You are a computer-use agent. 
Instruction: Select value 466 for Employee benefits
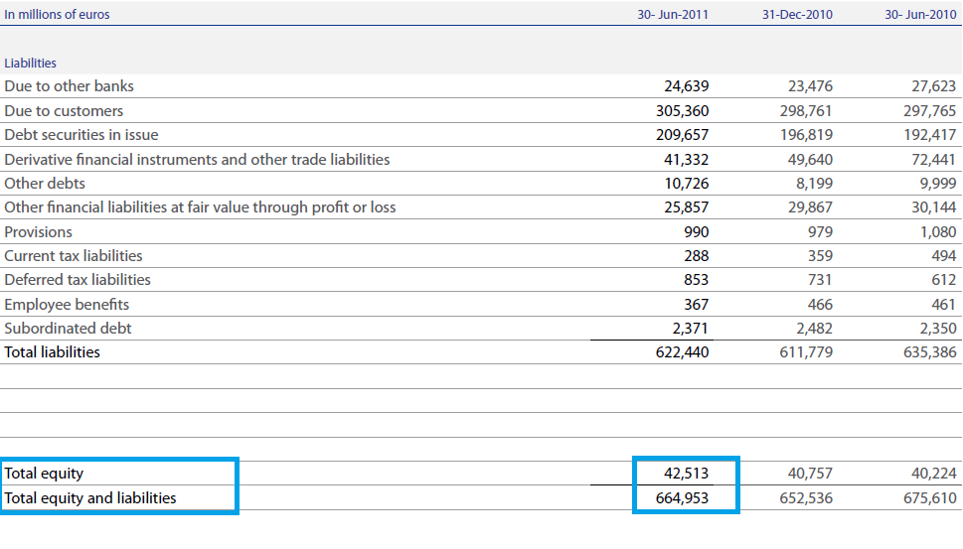point(820,304)
